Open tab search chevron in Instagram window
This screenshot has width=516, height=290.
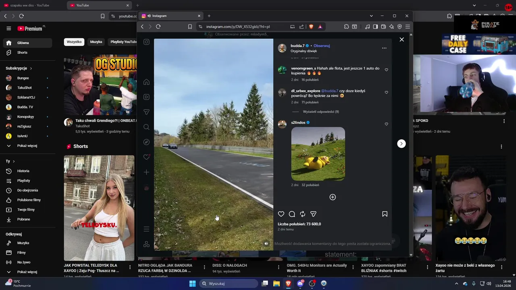[x=371, y=16]
